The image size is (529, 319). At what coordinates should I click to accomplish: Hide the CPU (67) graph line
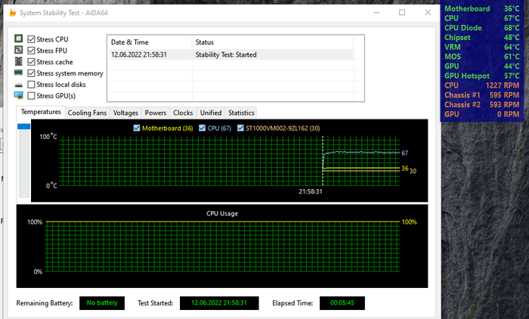(x=202, y=128)
